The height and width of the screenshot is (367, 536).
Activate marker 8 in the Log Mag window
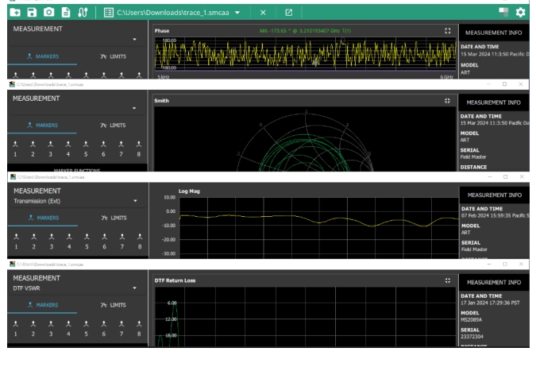click(140, 241)
